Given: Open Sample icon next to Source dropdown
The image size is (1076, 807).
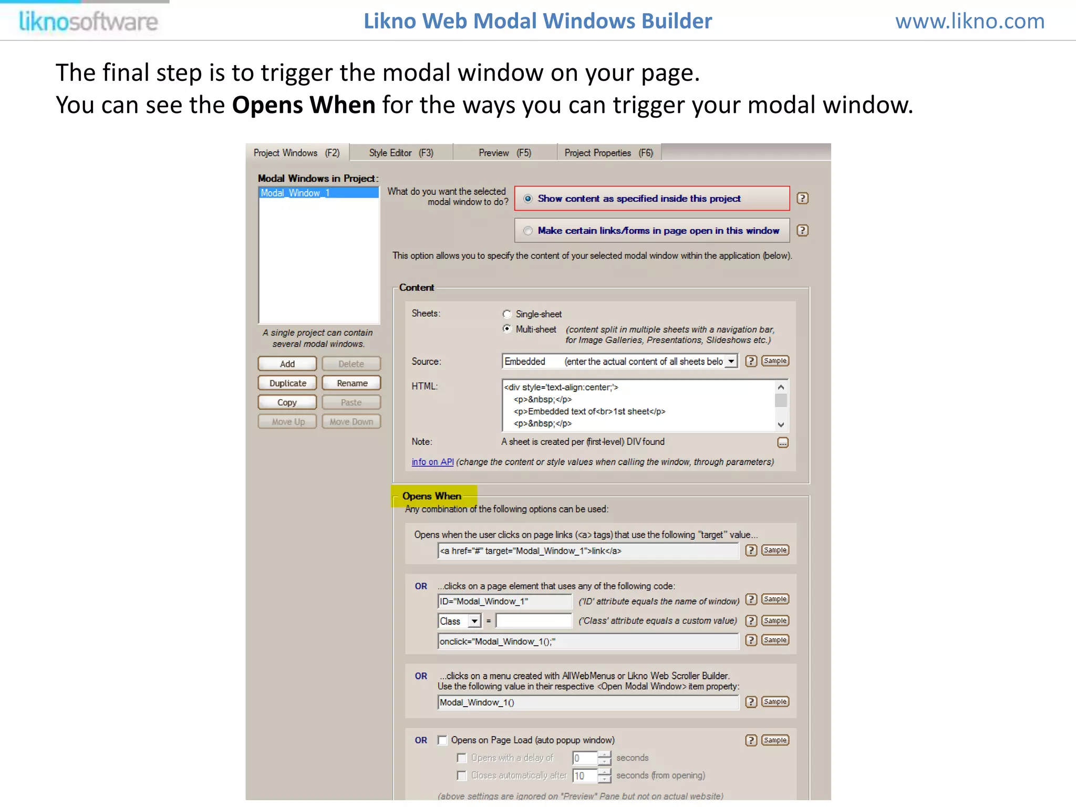Looking at the screenshot, I should click(775, 361).
